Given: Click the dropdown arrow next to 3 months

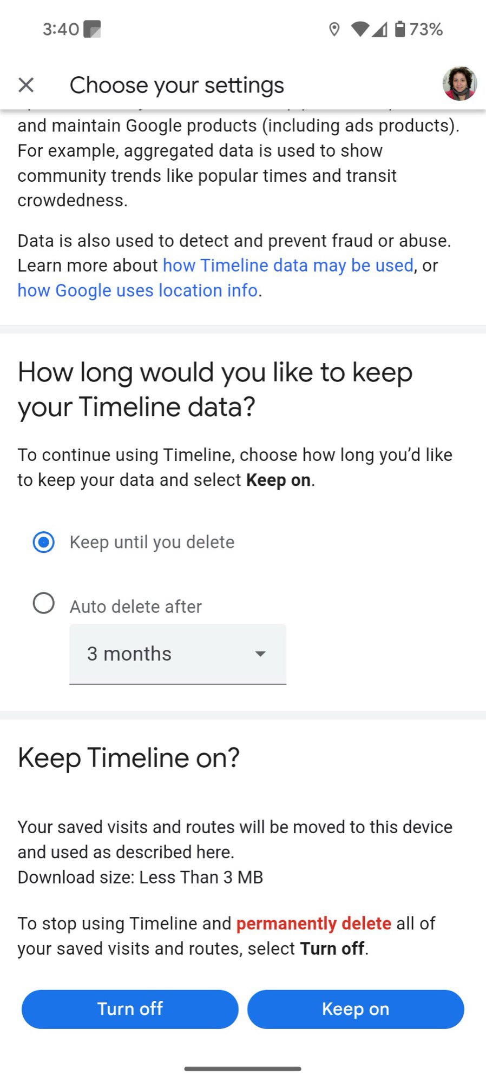Looking at the screenshot, I should tap(260, 654).
